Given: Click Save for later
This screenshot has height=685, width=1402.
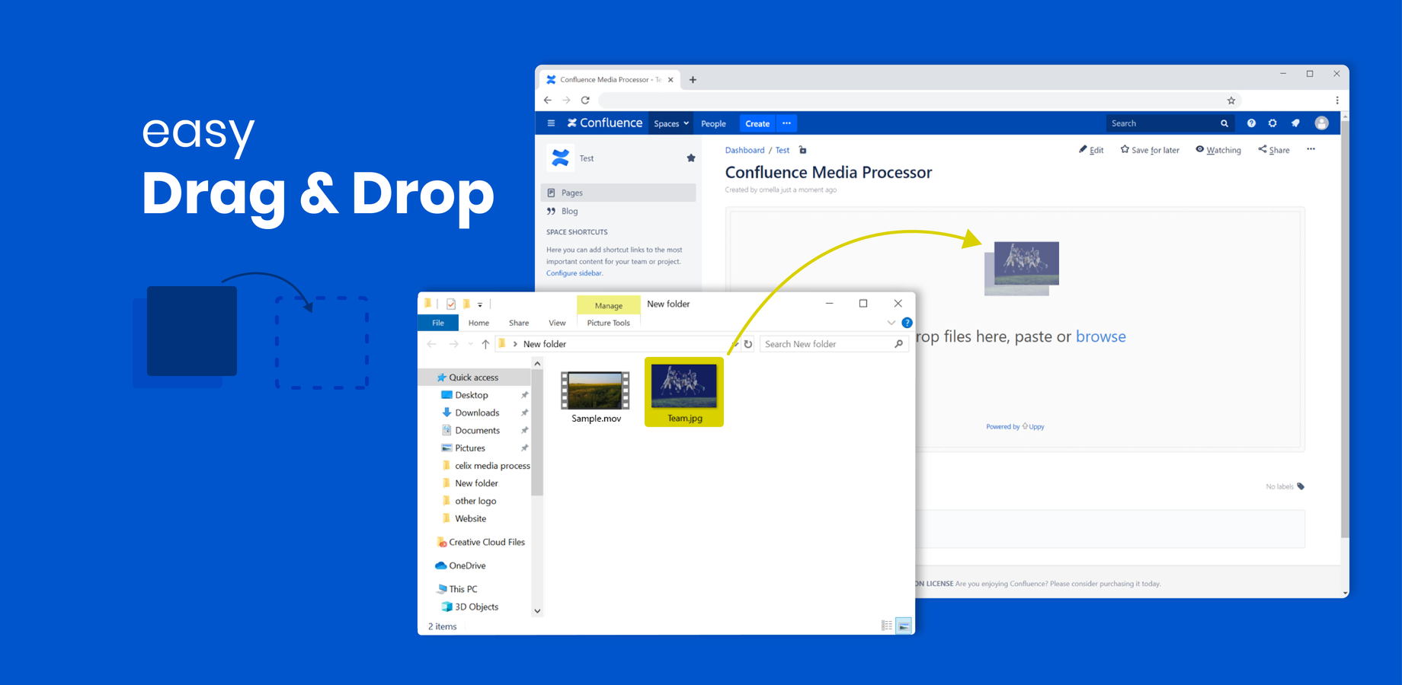Looking at the screenshot, I should 1150,150.
